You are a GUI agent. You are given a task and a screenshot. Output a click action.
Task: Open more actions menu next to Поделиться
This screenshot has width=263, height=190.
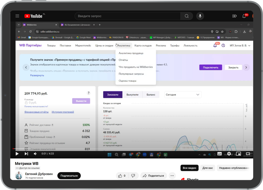(172, 176)
